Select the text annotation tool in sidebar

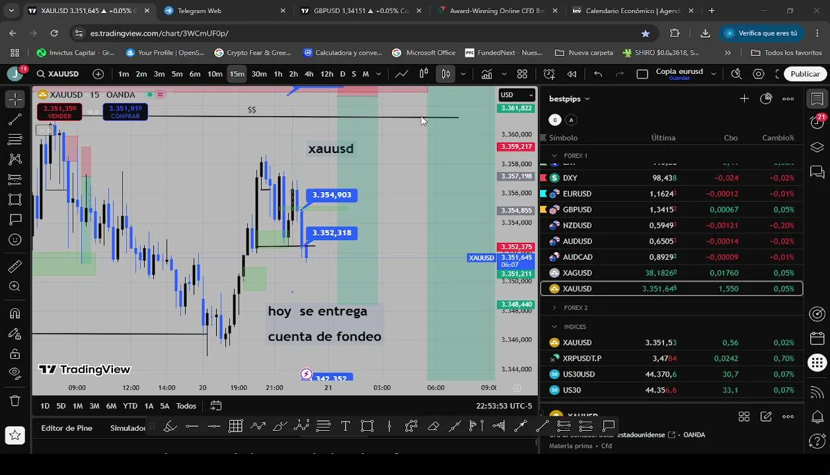(x=15, y=219)
